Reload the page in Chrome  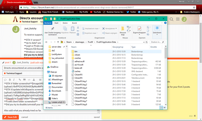pyautogui.click(x=12, y=8)
